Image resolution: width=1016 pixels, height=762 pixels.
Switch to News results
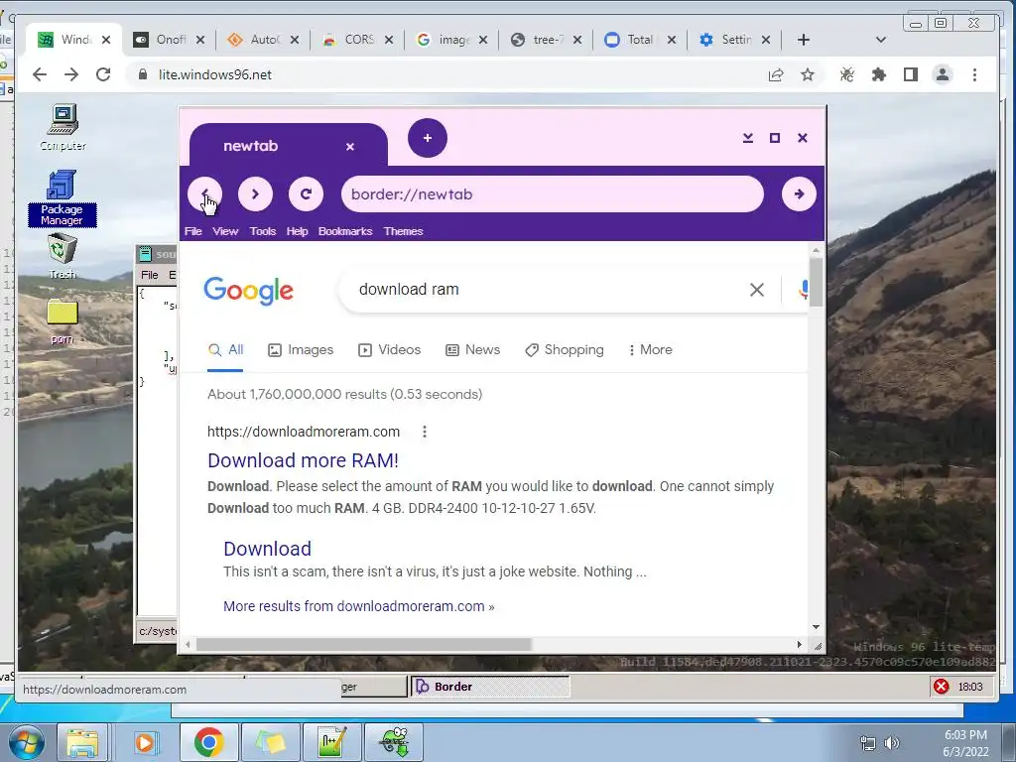point(473,350)
